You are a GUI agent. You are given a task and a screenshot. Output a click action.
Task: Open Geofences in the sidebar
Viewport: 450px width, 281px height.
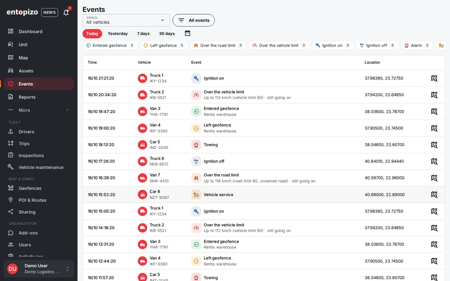pyautogui.click(x=39, y=188)
